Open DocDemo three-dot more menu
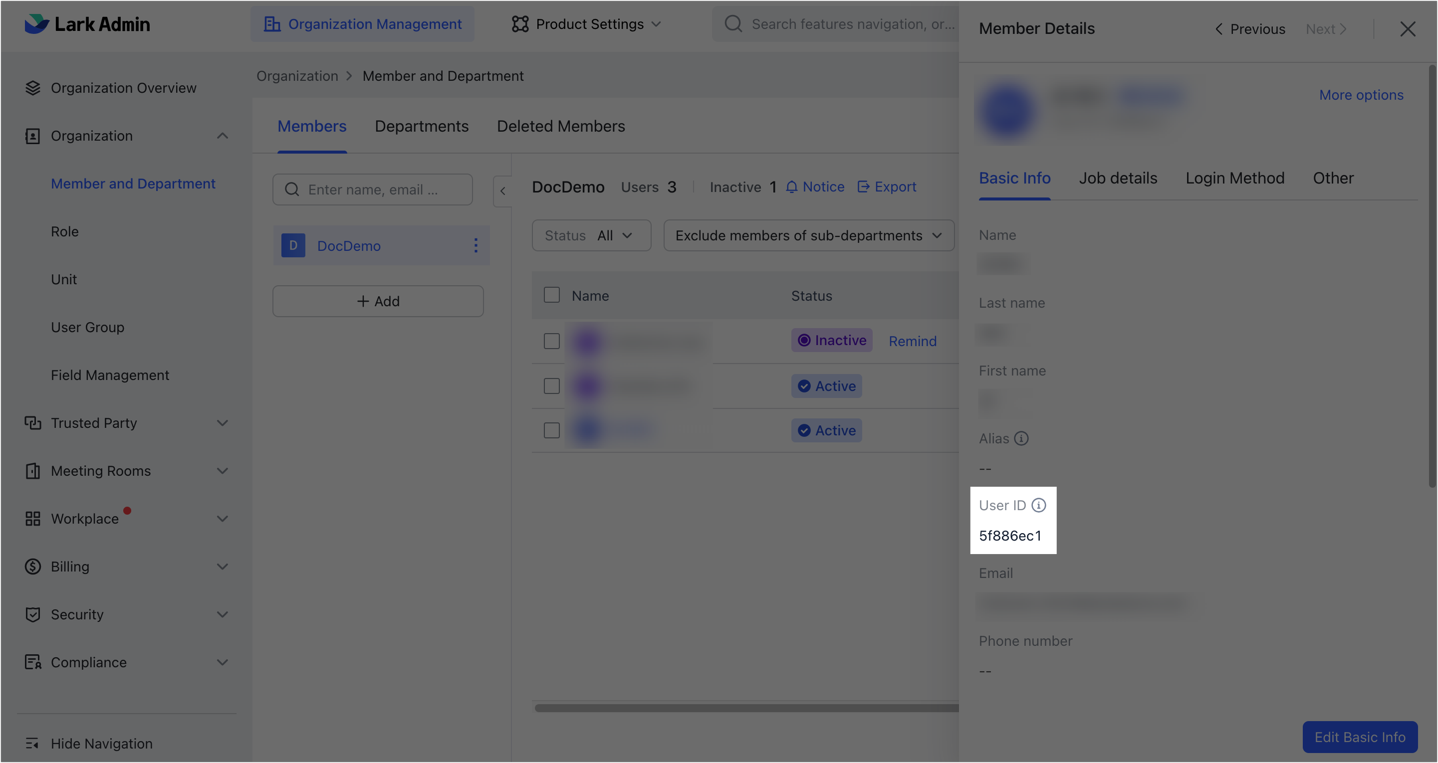This screenshot has height=763, width=1438. [x=476, y=245]
